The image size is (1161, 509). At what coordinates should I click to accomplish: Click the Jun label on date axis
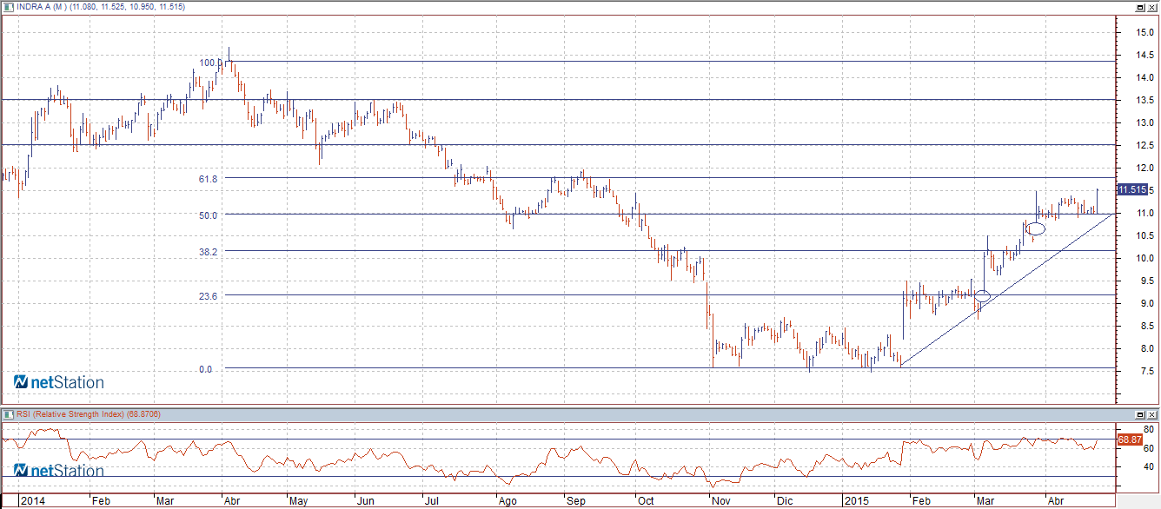[366, 502]
